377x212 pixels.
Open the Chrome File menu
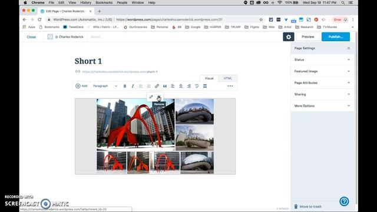coord(51,2)
